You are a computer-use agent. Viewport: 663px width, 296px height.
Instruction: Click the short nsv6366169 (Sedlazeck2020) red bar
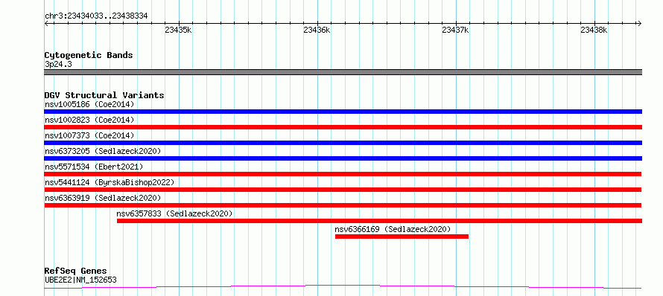402,237
